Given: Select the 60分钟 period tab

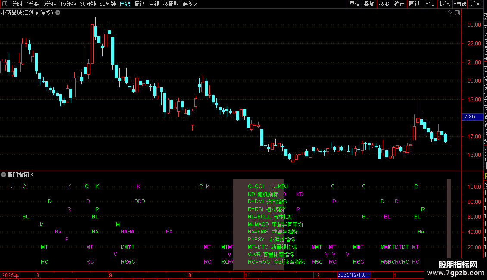Looking at the screenshot, I should (x=107, y=4).
